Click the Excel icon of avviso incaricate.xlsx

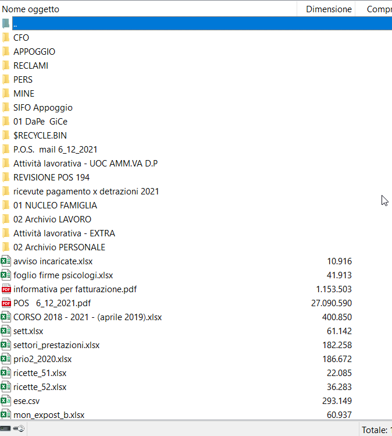coord(6,261)
